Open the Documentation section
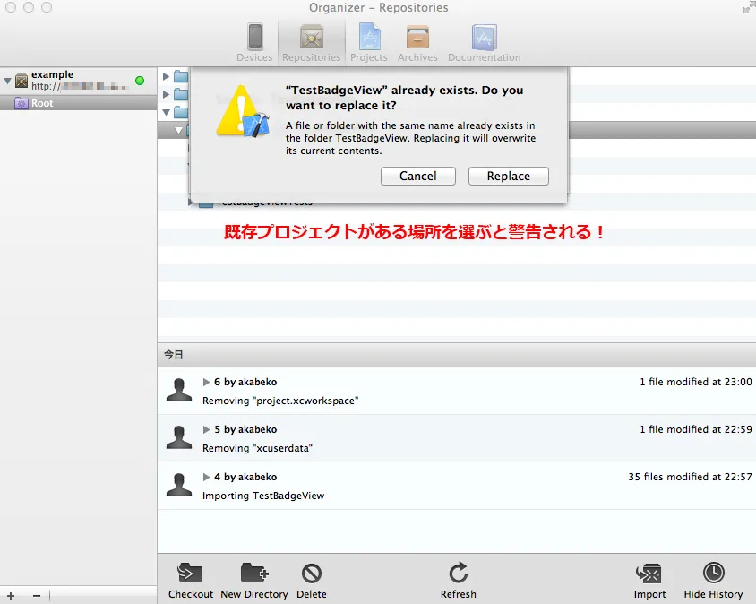The image size is (756, 604). [484, 42]
